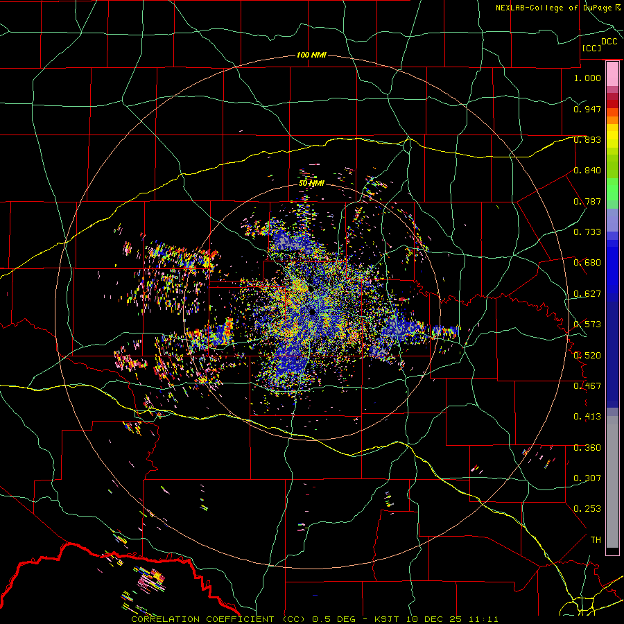Click the 100 NMI range ring label

311,55
